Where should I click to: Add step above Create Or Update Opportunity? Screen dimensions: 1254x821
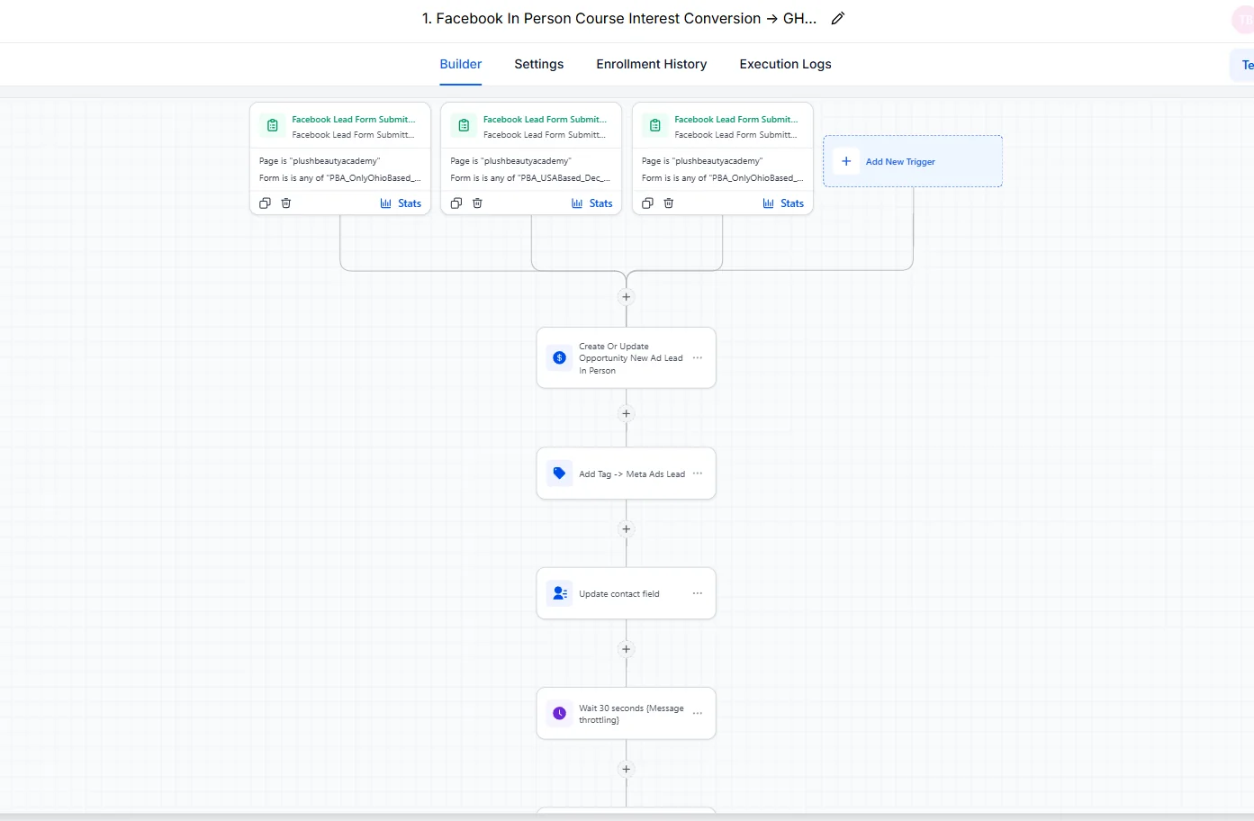[x=627, y=297]
